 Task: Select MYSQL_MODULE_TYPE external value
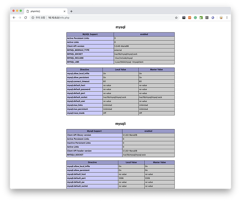pos(118,50)
